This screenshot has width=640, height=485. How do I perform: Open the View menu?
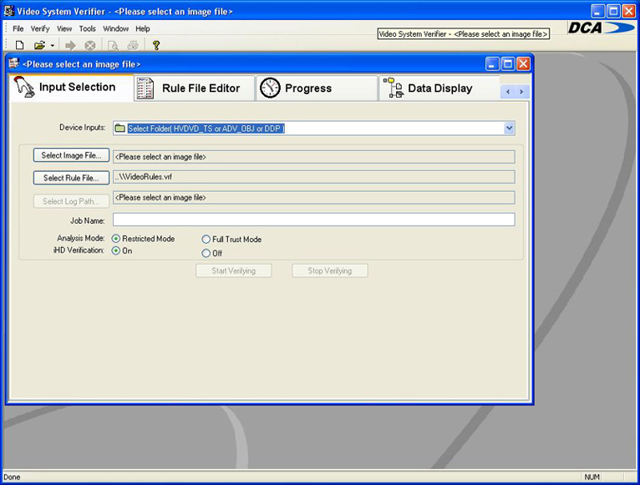(64, 28)
